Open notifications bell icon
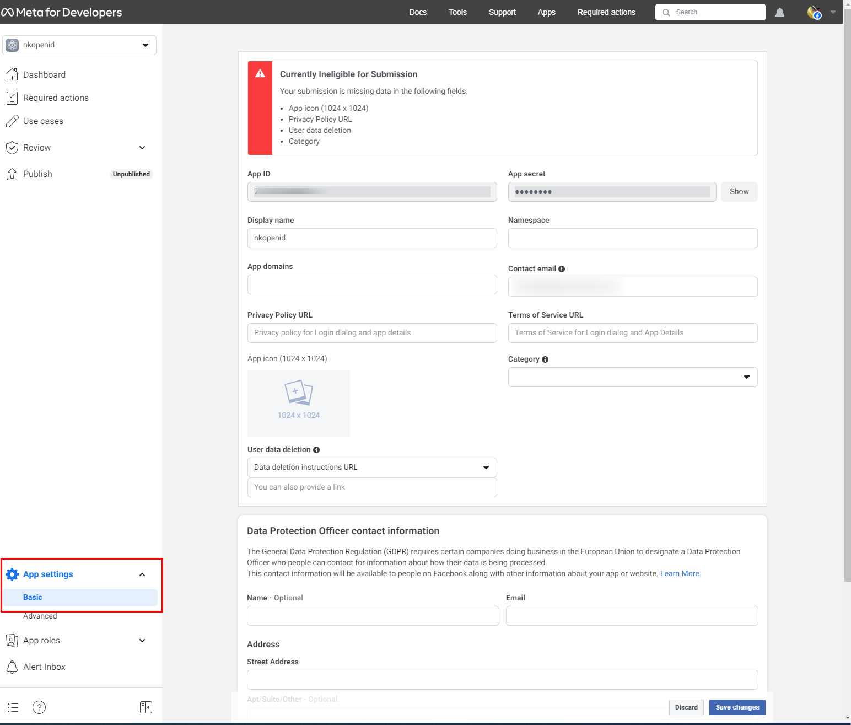The width and height of the screenshot is (851, 725). pos(779,12)
